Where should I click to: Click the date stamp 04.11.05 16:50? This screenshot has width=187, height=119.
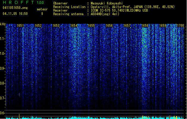[15, 14]
